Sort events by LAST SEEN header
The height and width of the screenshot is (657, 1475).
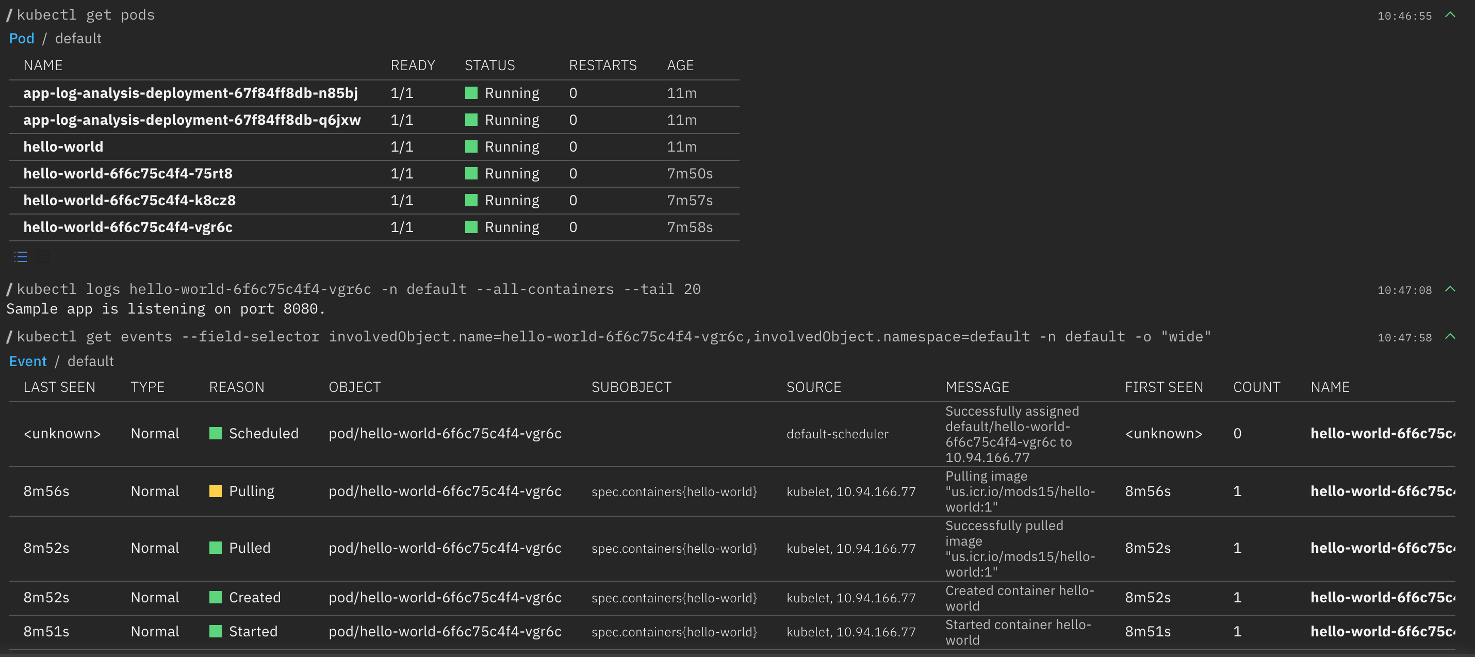coord(59,387)
